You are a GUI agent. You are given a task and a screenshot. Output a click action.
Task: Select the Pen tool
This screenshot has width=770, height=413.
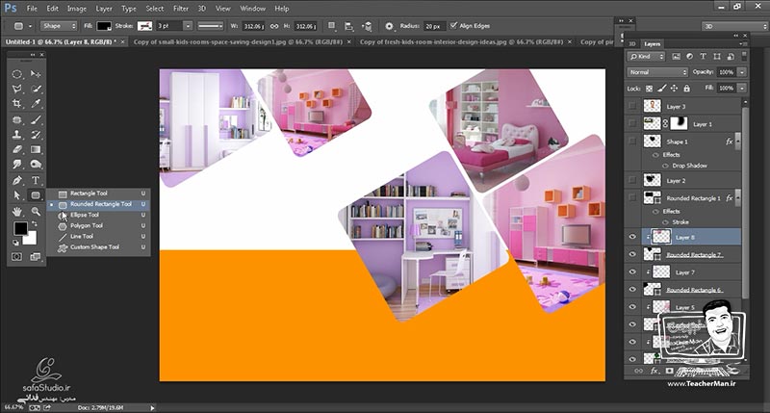(17, 180)
